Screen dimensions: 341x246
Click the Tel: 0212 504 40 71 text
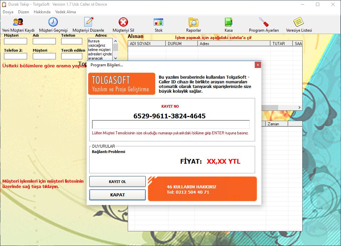pyautogui.click(x=188, y=192)
